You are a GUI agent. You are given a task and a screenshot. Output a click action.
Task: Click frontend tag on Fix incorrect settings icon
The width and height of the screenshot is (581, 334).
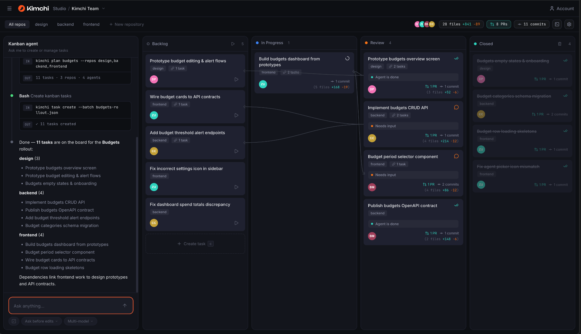pyautogui.click(x=159, y=176)
